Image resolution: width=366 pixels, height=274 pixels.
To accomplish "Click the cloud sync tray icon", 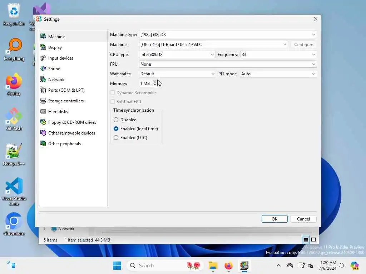I will [x=290, y=265].
